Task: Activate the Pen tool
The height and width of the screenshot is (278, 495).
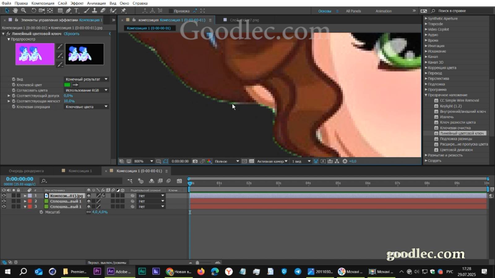Action: (68, 10)
